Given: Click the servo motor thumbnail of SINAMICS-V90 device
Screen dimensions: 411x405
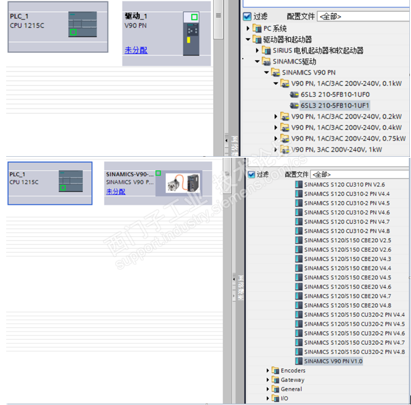Looking at the screenshot, I should [183, 183].
